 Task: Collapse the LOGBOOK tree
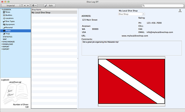(x=2, y=10)
